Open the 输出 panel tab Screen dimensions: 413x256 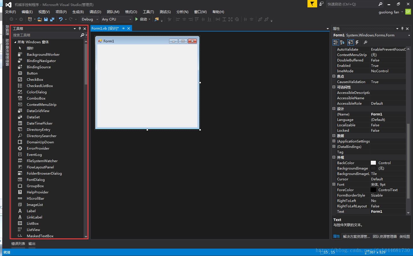pos(32,243)
